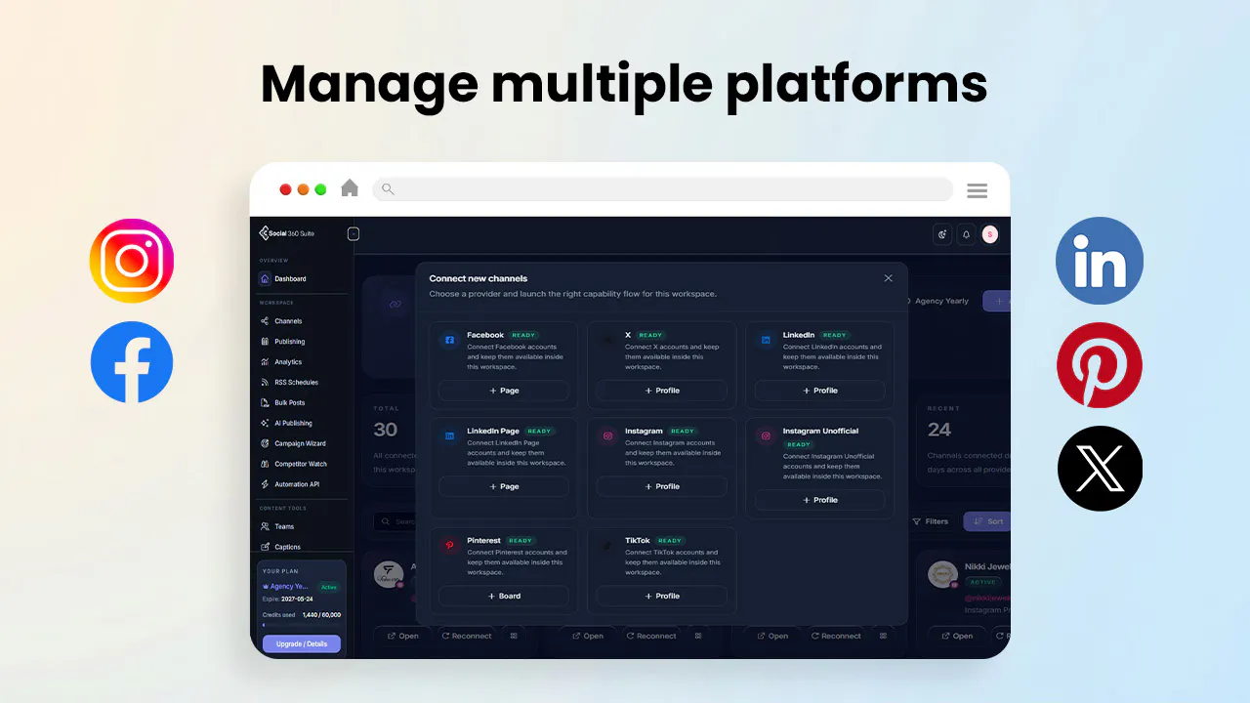Add a Pinterest Board
The image size is (1250, 703).
504,596
